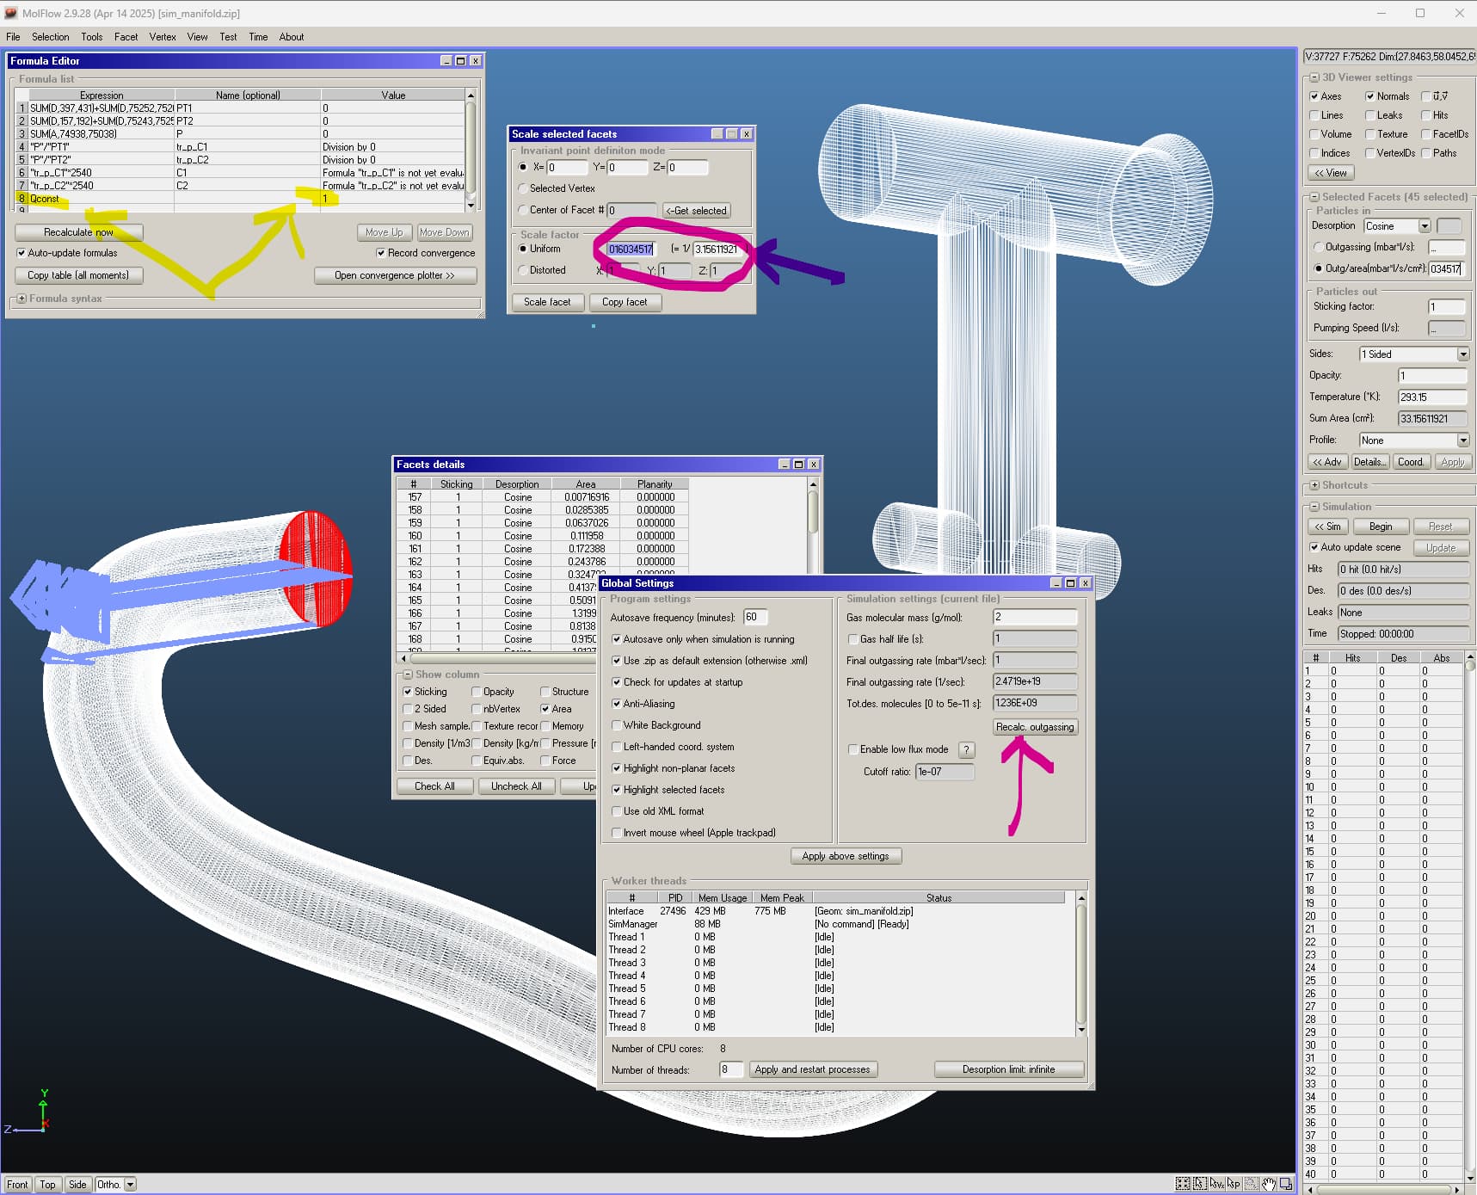Switch to the Front view
The width and height of the screenshot is (1477, 1195).
pyautogui.click(x=17, y=1185)
